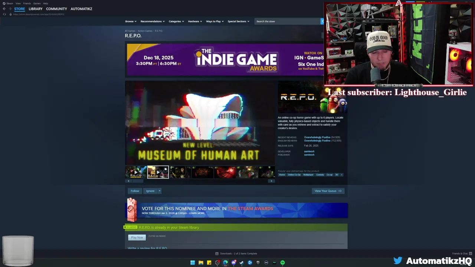The image size is (475, 267).
Task: Open Discord from the taskbar
Action: [x=233, y=263]
